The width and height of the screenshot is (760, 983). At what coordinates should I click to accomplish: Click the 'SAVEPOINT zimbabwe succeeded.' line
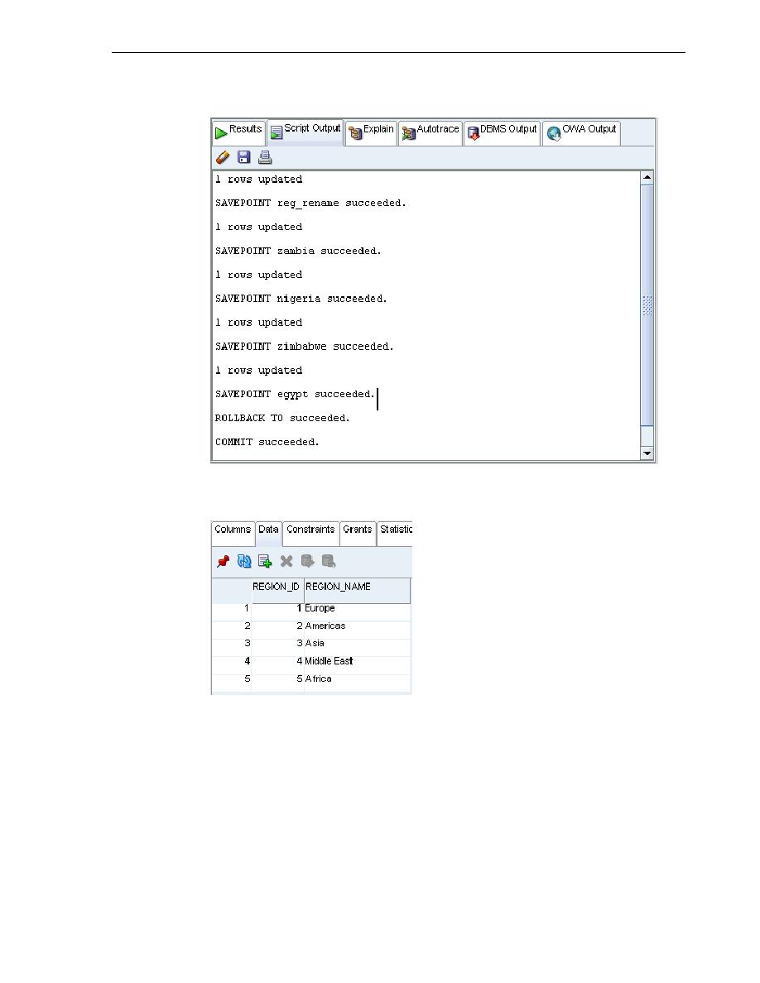coord(304,346)
